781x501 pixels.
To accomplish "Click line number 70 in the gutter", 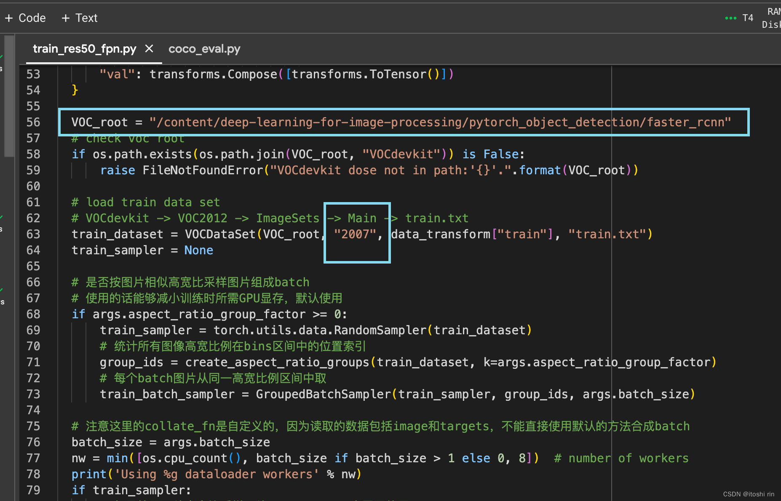I will point(33,346).
